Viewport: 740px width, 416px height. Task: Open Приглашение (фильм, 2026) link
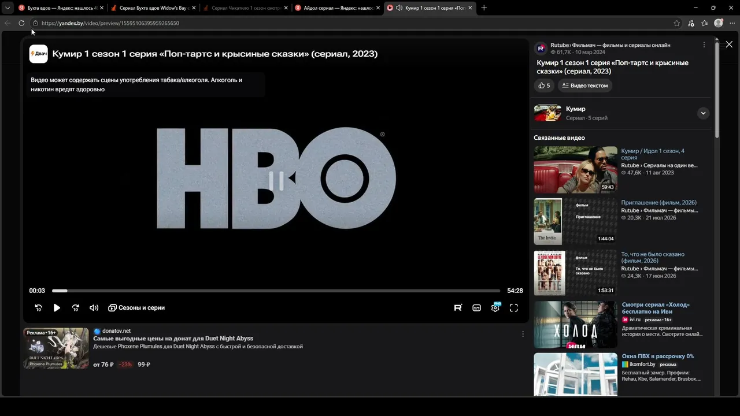(658, 203)
